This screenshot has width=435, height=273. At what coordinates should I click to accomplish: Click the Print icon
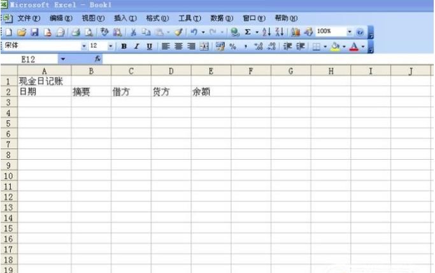(76, 32)
